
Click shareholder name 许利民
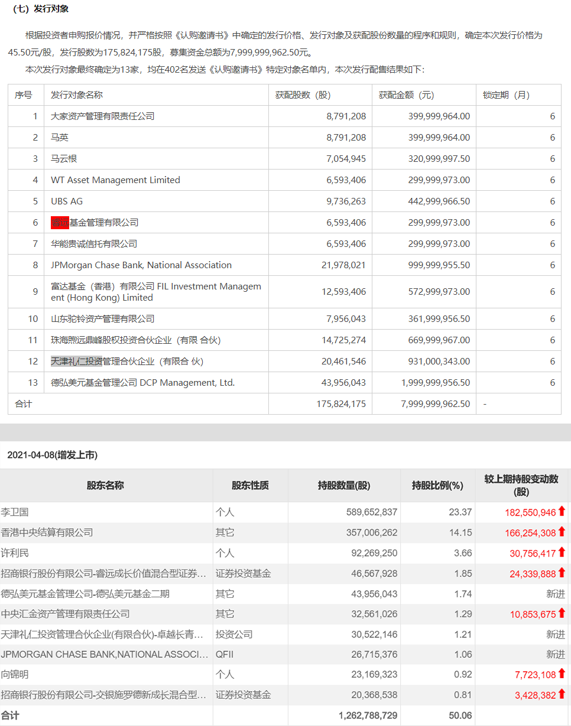(x=15, y=553)
